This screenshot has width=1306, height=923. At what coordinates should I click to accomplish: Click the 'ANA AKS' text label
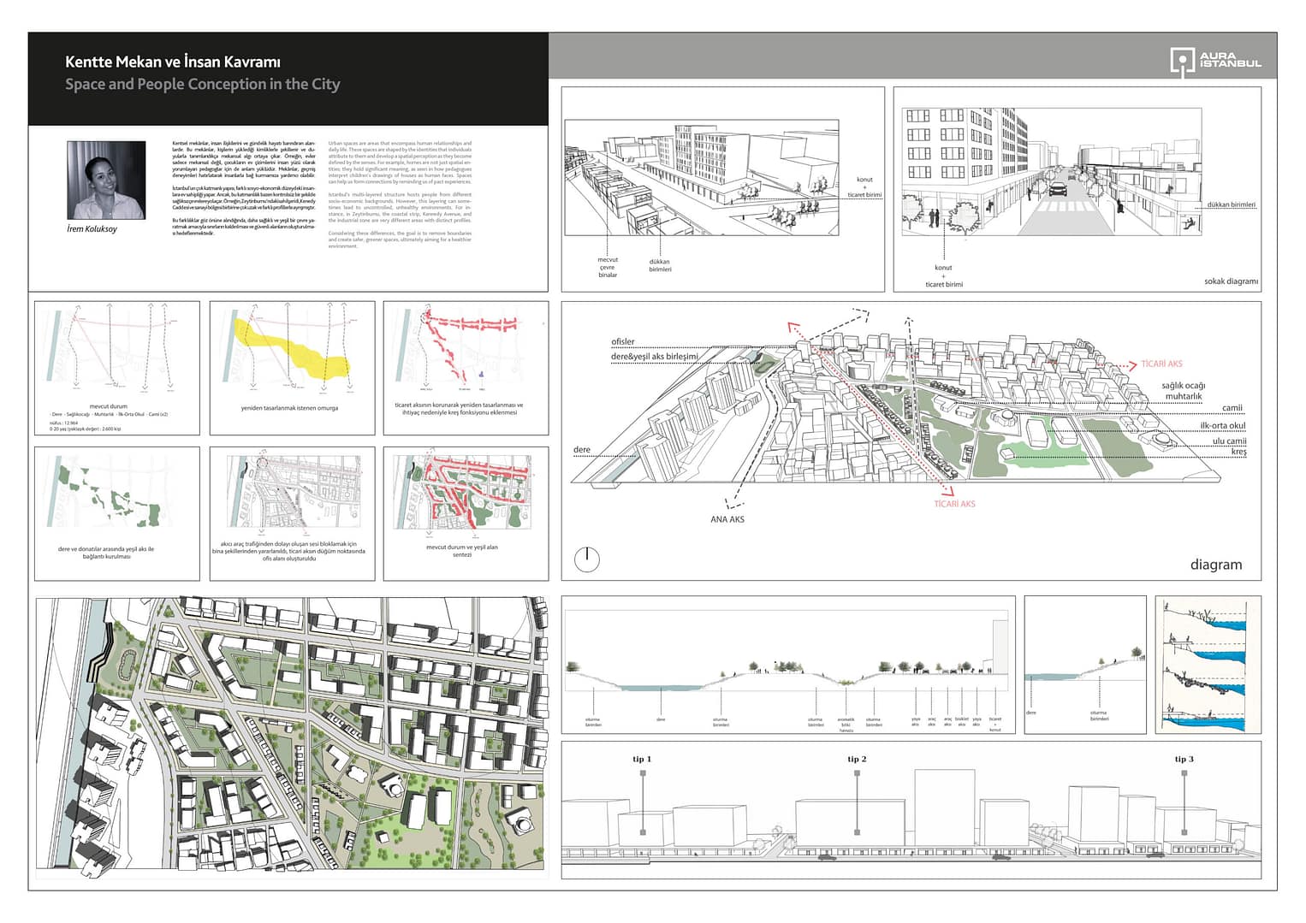pyautogui.click(x=727, y=519)
